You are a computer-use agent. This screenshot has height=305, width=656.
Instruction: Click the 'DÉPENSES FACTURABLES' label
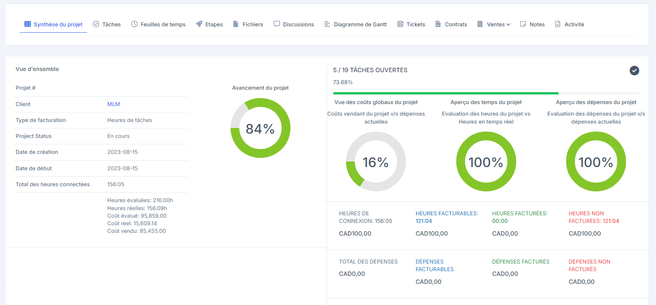click(435, 266)
